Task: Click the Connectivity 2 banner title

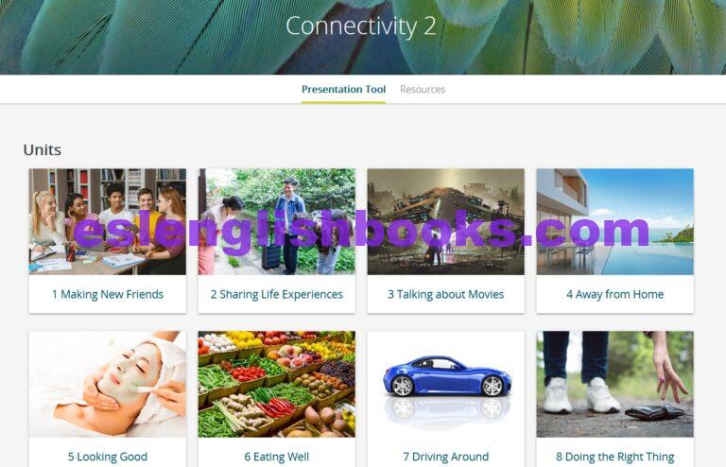Action: coord(361,26)
